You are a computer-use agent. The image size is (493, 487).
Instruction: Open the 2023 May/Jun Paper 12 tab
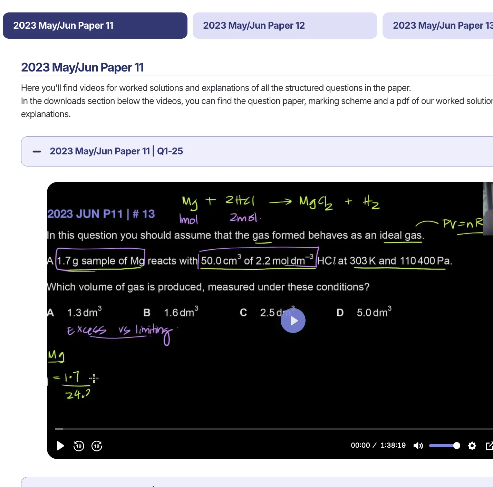click(285, 26)
